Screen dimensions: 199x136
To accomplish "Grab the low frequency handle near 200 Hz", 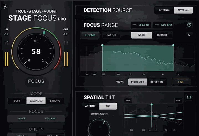I will pyautogui.click(x=102, y=45).
